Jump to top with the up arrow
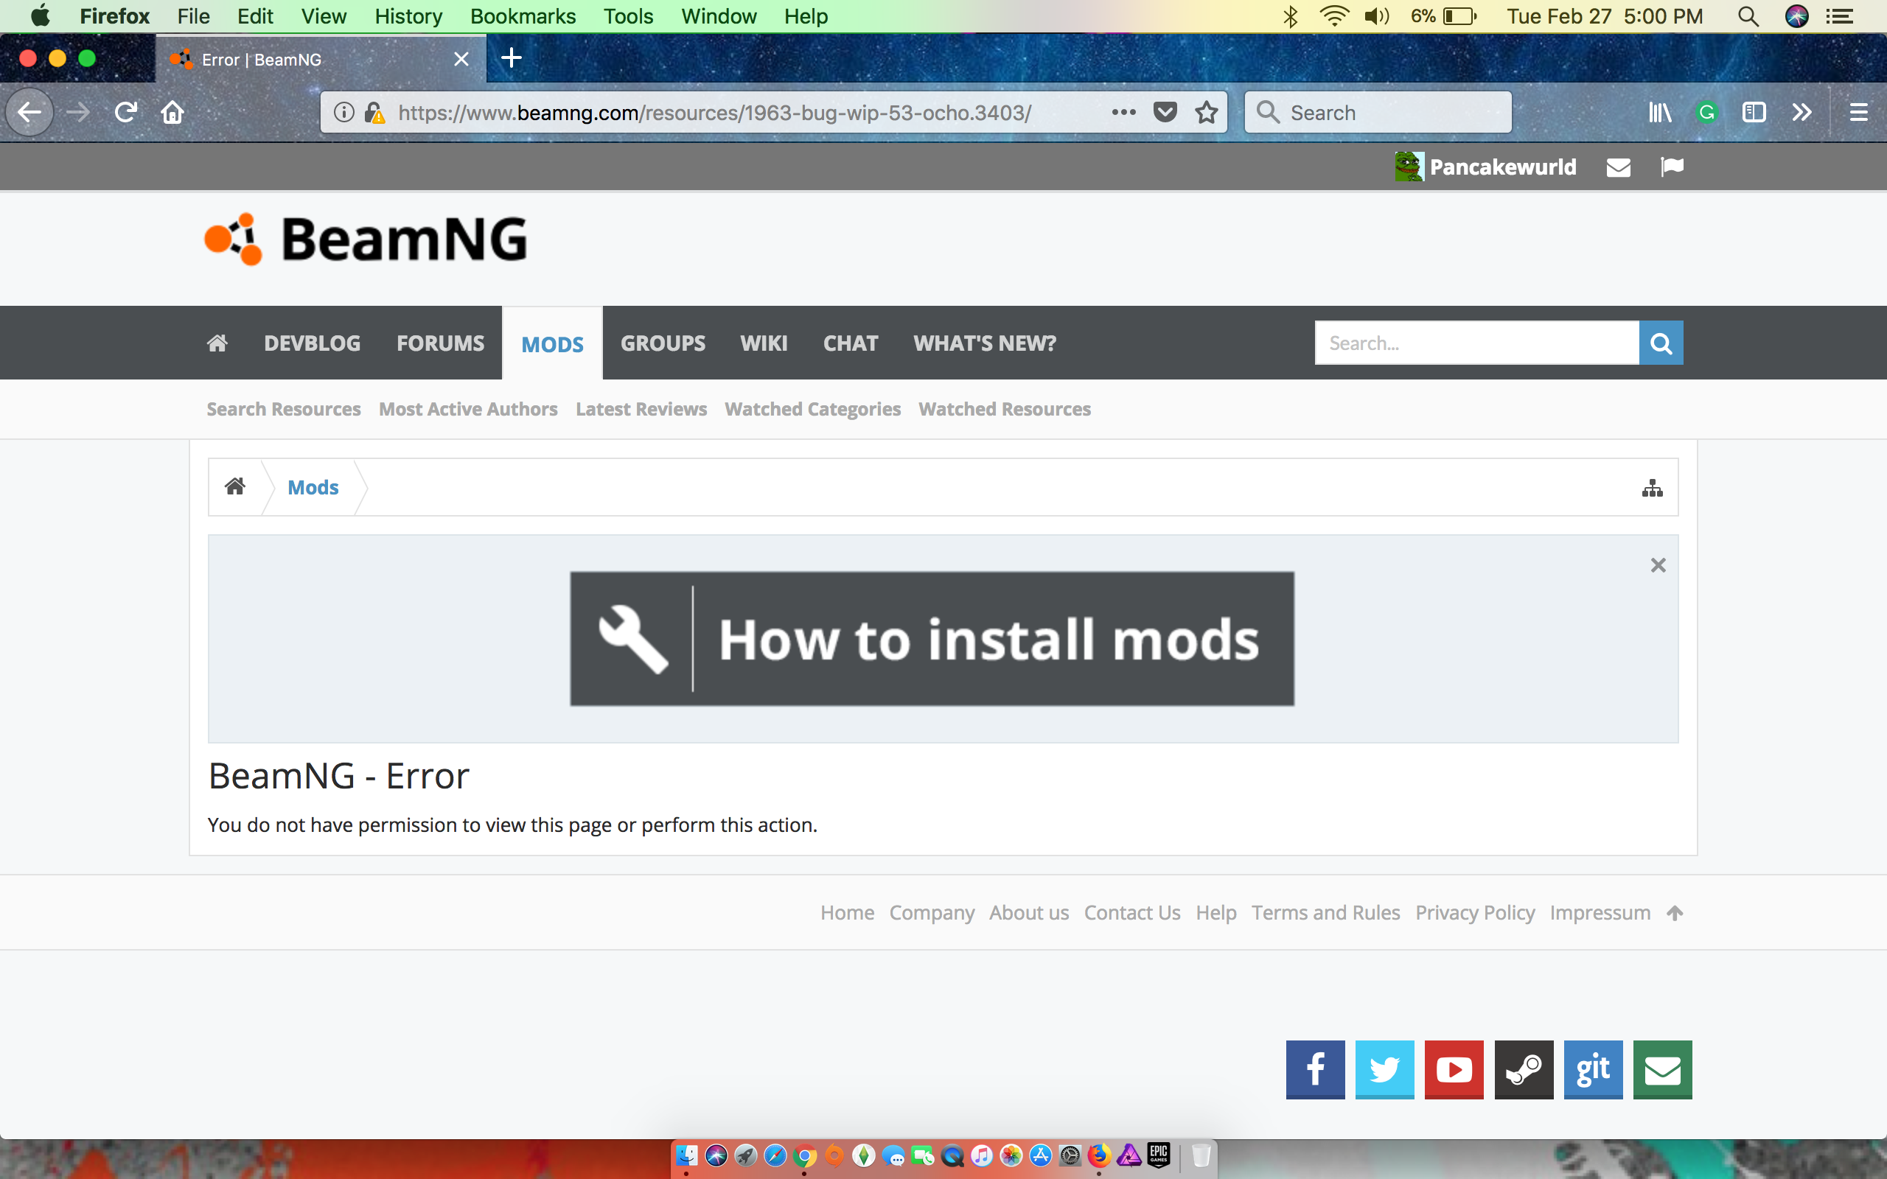Viewport: 1887px width, 1179px height. pos(1675,913)
